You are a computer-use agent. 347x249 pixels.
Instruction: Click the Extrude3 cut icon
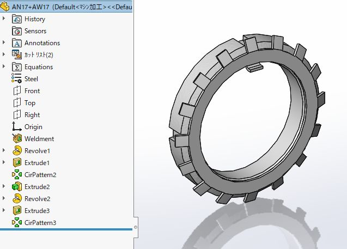[17, 210]
